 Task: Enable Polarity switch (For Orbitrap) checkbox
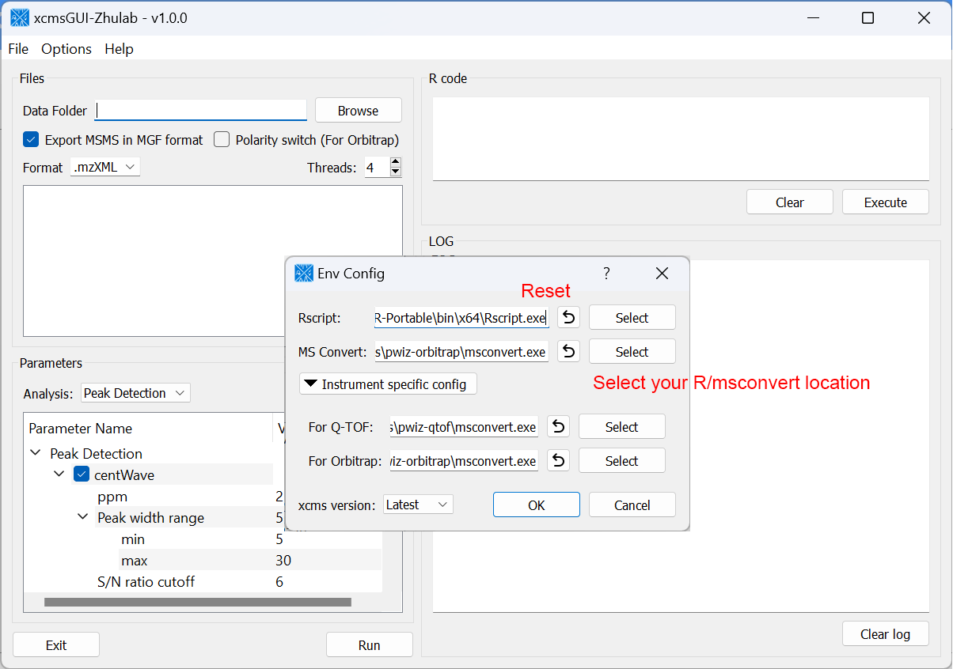point(222,140)
